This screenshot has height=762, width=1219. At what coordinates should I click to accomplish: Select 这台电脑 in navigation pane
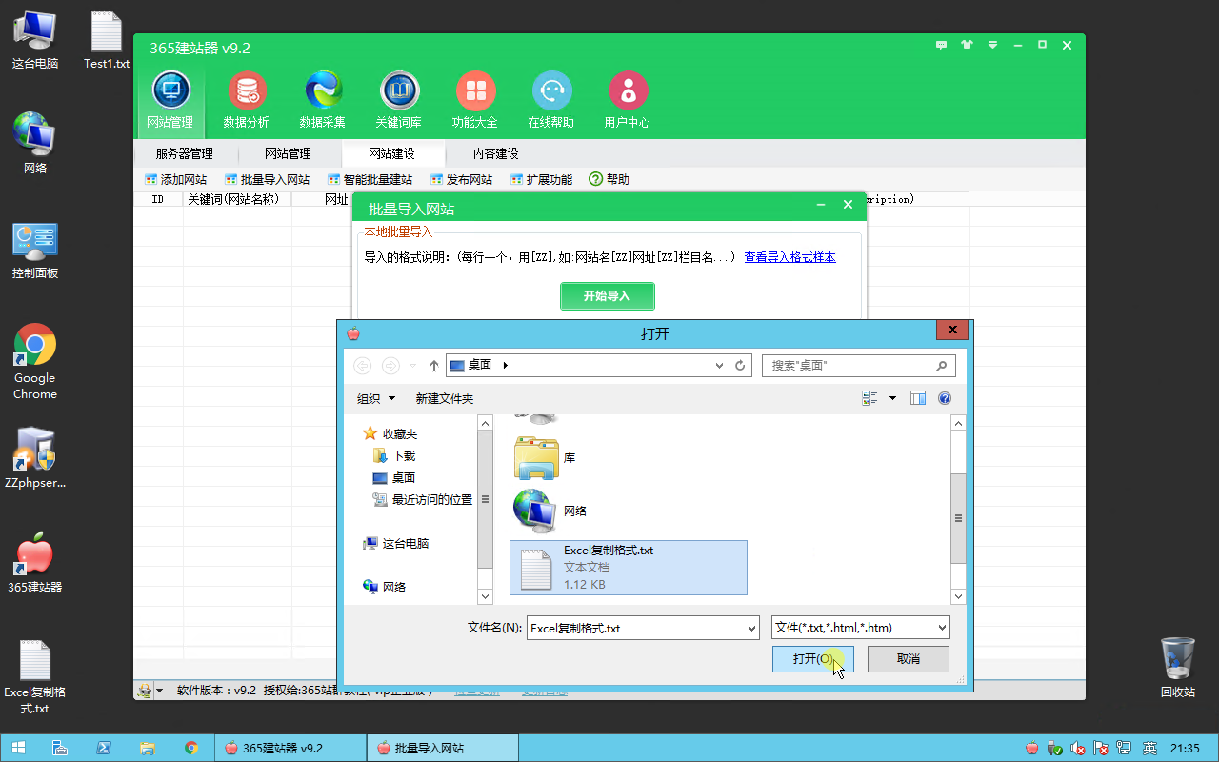pos(396,544)
